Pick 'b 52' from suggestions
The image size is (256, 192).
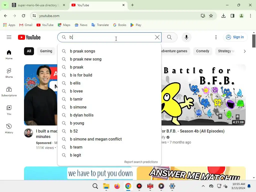coord(109,131)
